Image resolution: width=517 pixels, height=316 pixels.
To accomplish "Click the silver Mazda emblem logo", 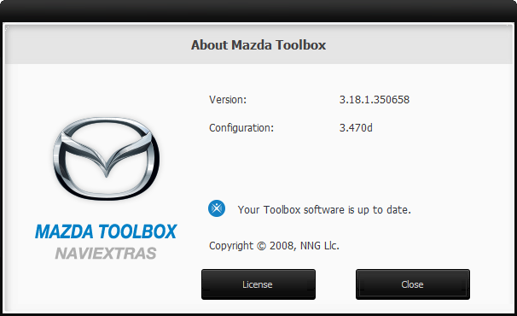I will click(106, 159).
